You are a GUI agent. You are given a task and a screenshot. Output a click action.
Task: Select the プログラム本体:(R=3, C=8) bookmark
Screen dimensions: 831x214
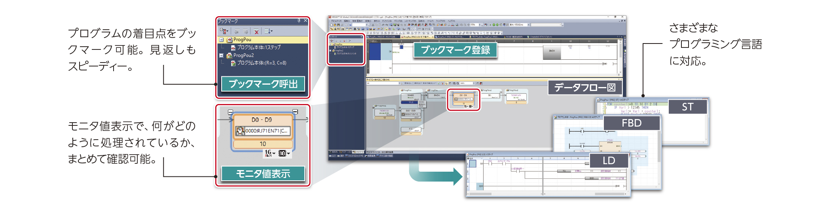(262, 63)
